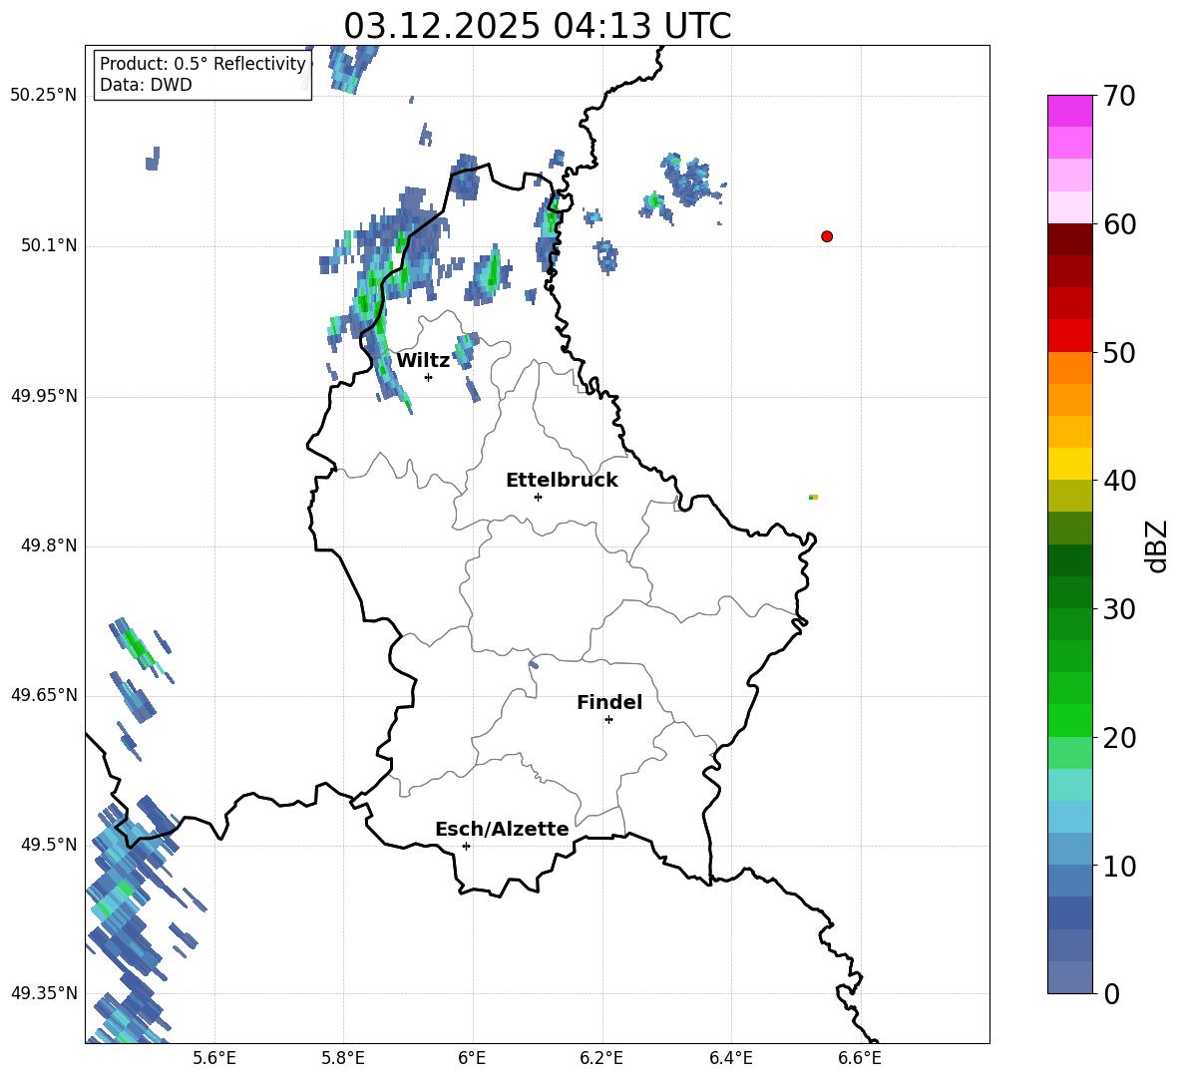The width and height of the screenshot is (1181, 1078).
Task: Click the 50.1°N latitude label
Action: click(x=49, y=245)
